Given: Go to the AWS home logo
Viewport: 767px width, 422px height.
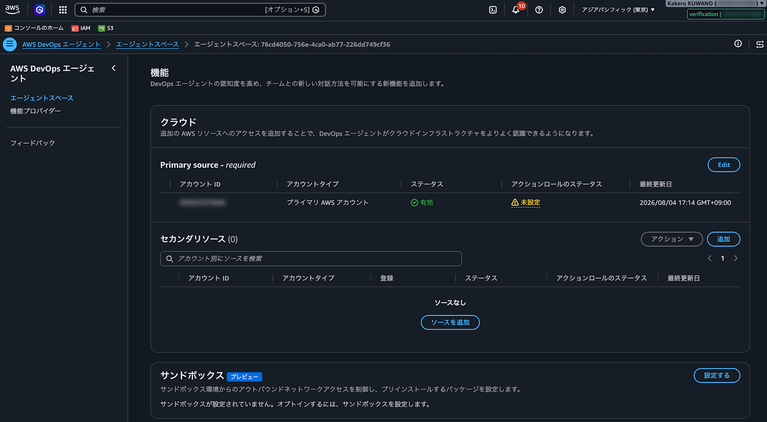Looking at the screenshot, I should (12, 10).
